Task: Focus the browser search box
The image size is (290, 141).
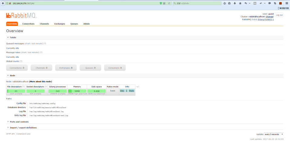Action: point(197,3)
